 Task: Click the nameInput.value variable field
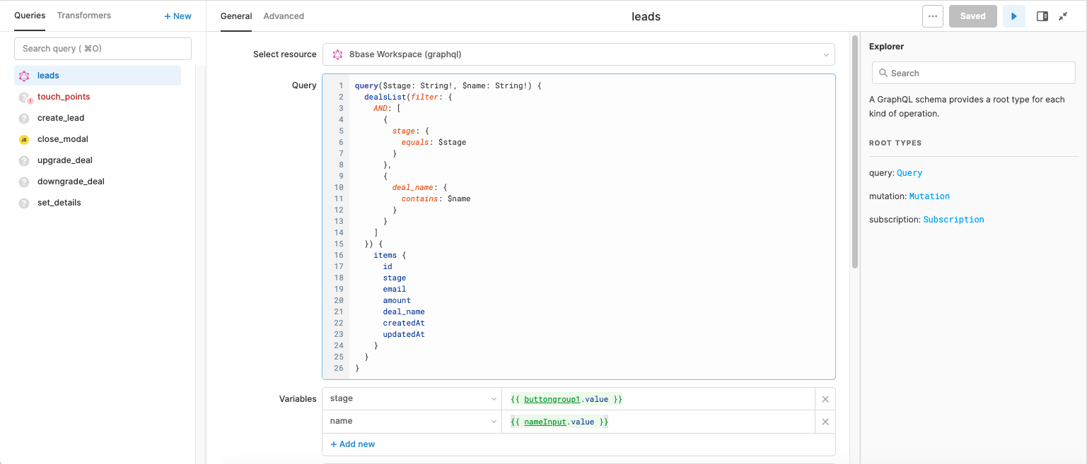tap(658, 422)
